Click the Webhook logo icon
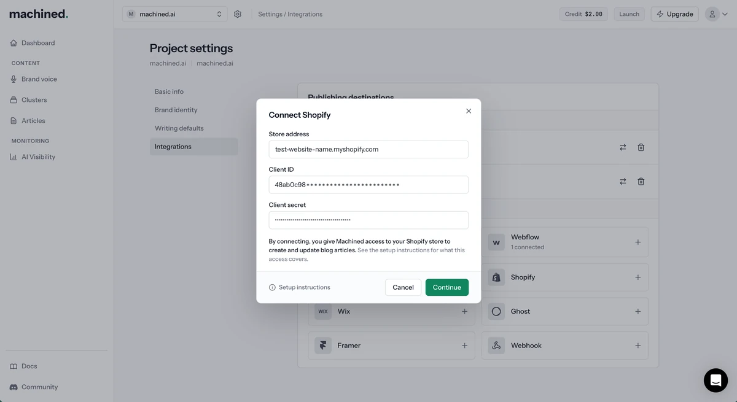The width and height of the screenshot is (737, 402). pos(496,346)
